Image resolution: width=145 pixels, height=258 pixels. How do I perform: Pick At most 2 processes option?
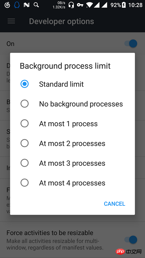(72, 143)
